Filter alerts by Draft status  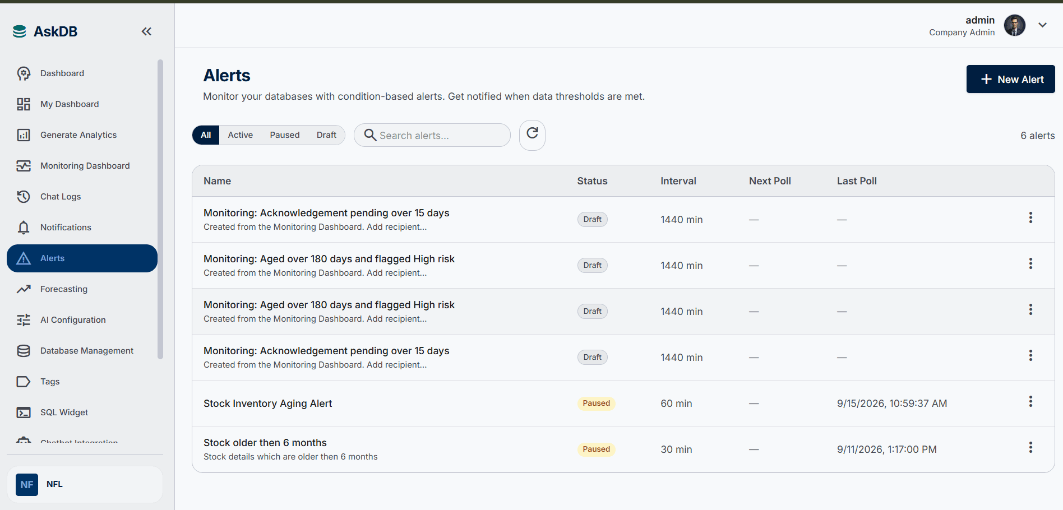(x=326, y=135)
